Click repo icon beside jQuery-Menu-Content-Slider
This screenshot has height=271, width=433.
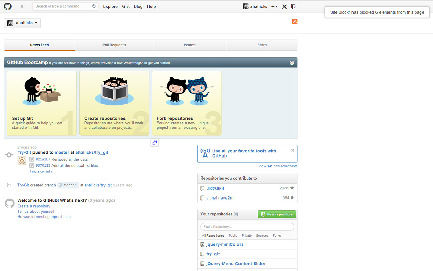point(202,264)
